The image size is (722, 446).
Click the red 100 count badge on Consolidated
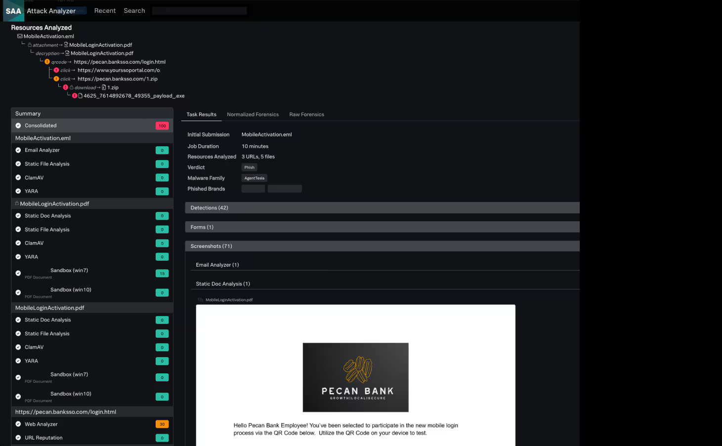click(162, 125)
